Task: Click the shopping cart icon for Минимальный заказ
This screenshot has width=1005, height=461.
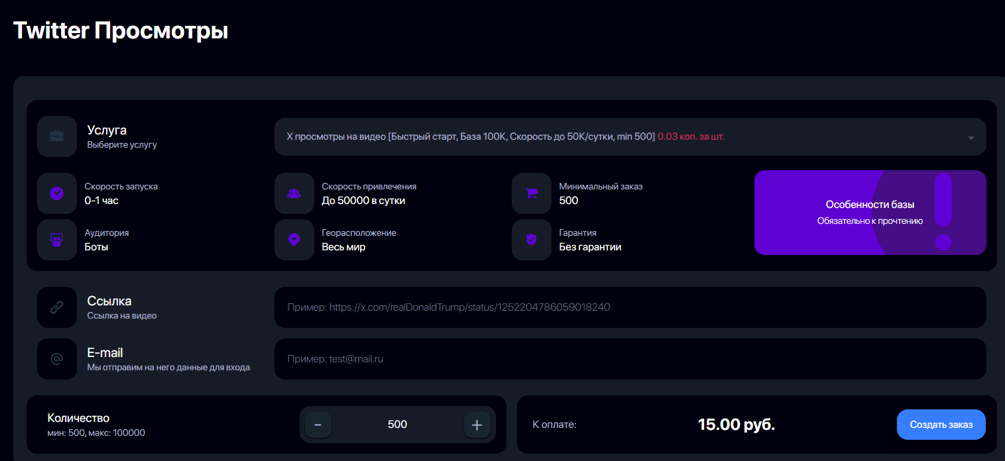Action: (532, 193)
